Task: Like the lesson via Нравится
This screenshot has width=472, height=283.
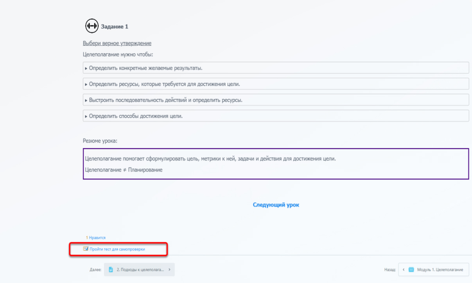Action: point(97,238)
